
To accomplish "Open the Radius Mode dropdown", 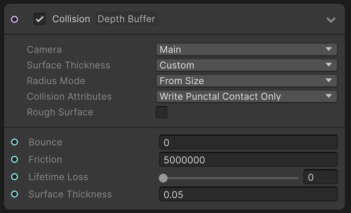I will tap(246, 81).
